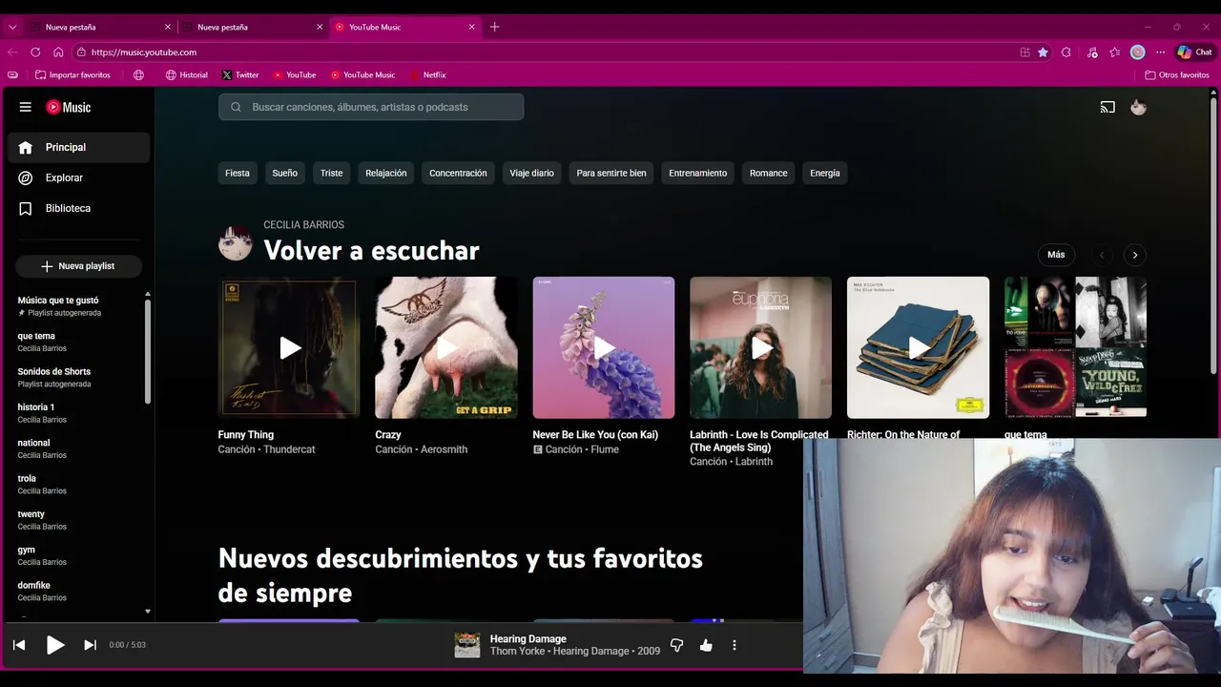Image resolution: width=1221 pixels, height=687 pixels.
Task: Open browser tab list dropdown
Action: (12, 27)
